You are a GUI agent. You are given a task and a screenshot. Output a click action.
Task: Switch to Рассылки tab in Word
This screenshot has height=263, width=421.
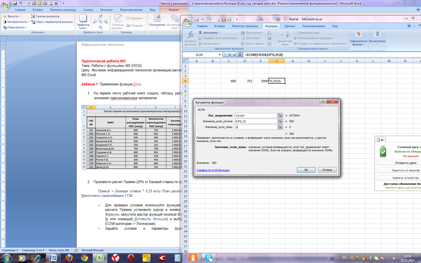point(106,10)
